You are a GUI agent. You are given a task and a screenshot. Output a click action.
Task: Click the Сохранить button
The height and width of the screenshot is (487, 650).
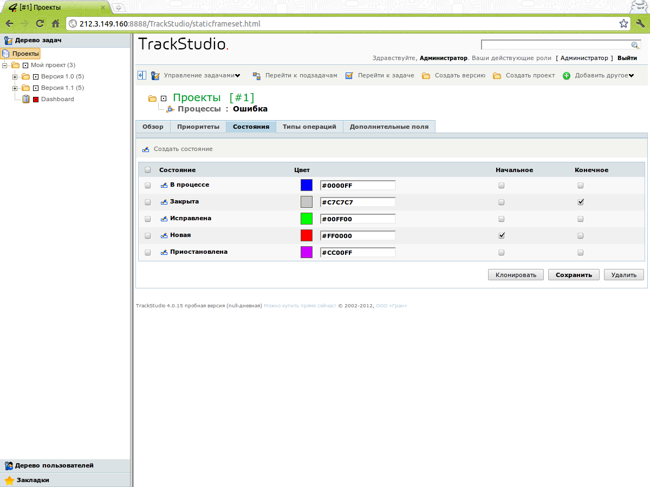pos(574,275)
